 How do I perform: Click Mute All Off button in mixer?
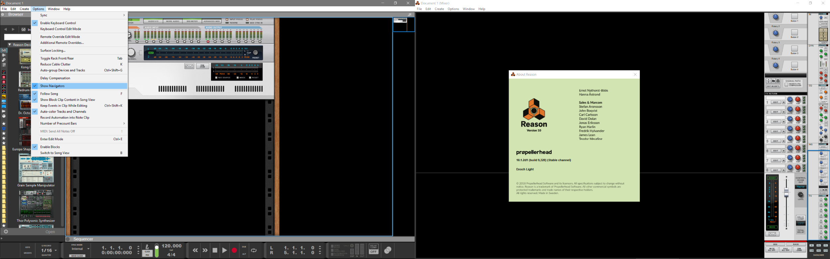(x=772, y=249)
